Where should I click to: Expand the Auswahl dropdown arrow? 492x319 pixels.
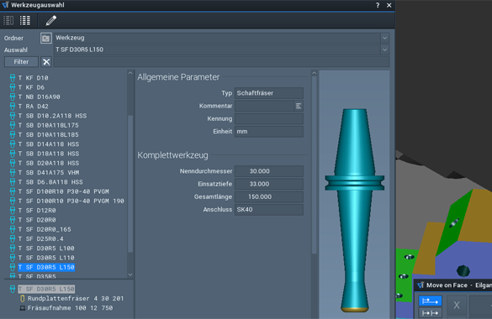pos(384,50)
